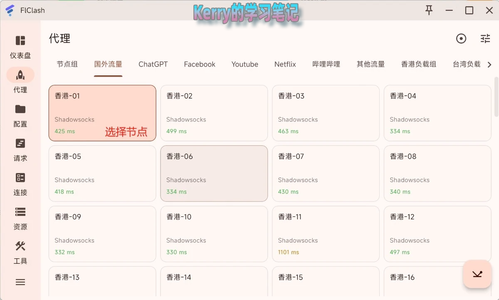Click the 418 ms latency of 香港-05
Screen dimensions: 499x300
click(x=64, y=192)
